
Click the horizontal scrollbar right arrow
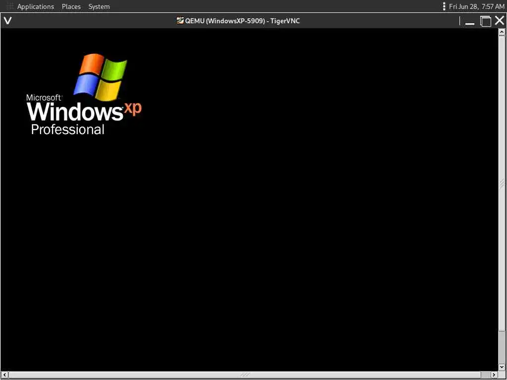[x=494, y=375]
